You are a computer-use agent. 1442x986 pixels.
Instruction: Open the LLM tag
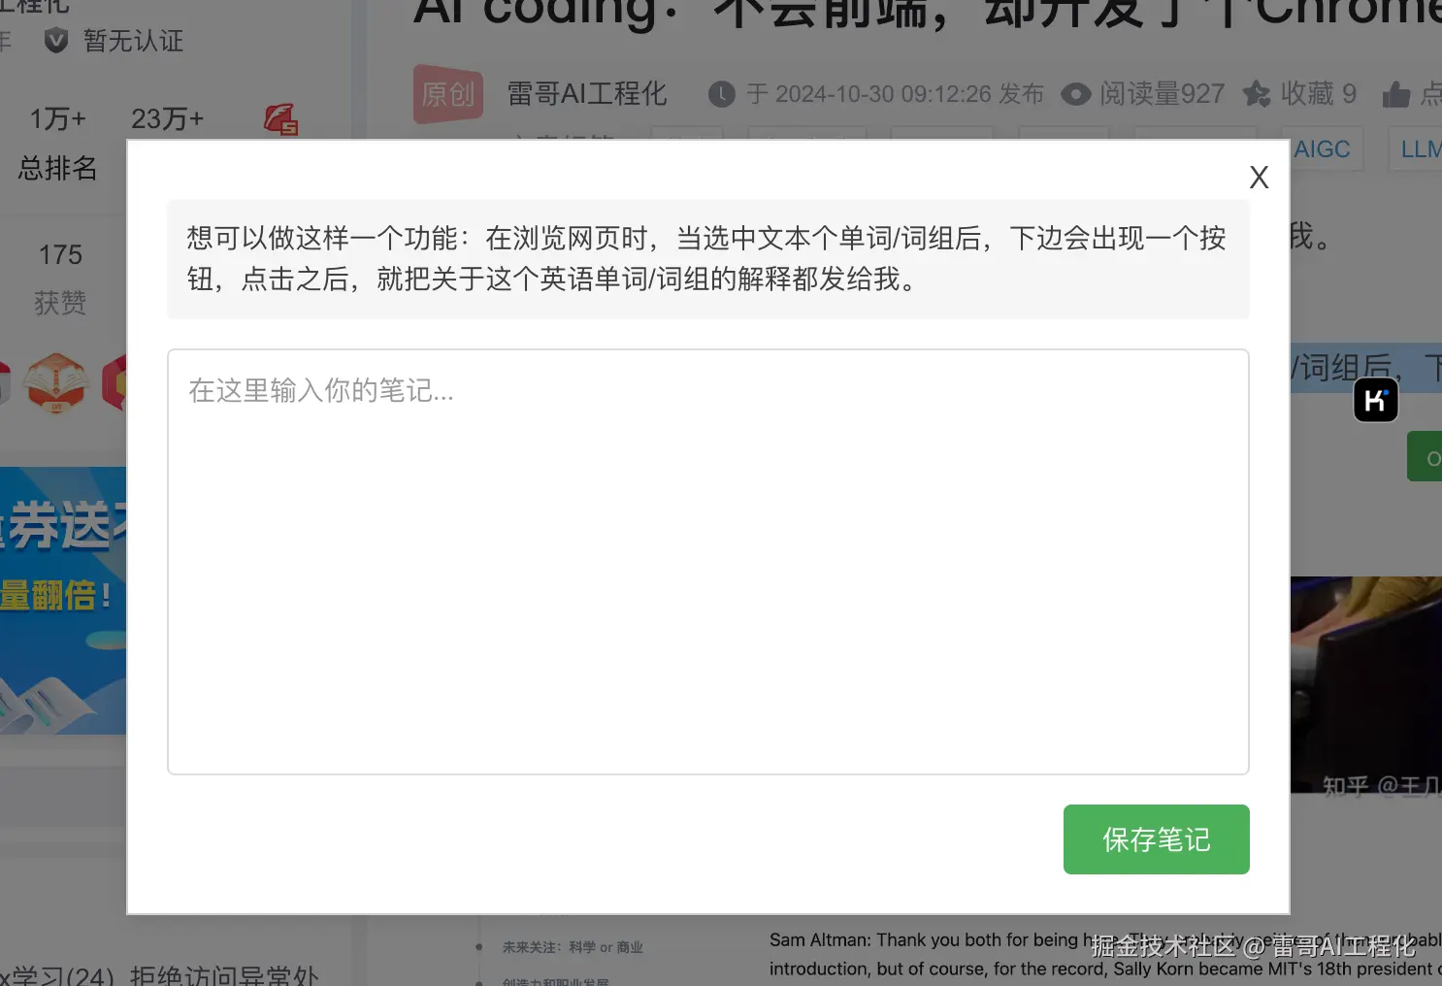(x=1421, y=148)
